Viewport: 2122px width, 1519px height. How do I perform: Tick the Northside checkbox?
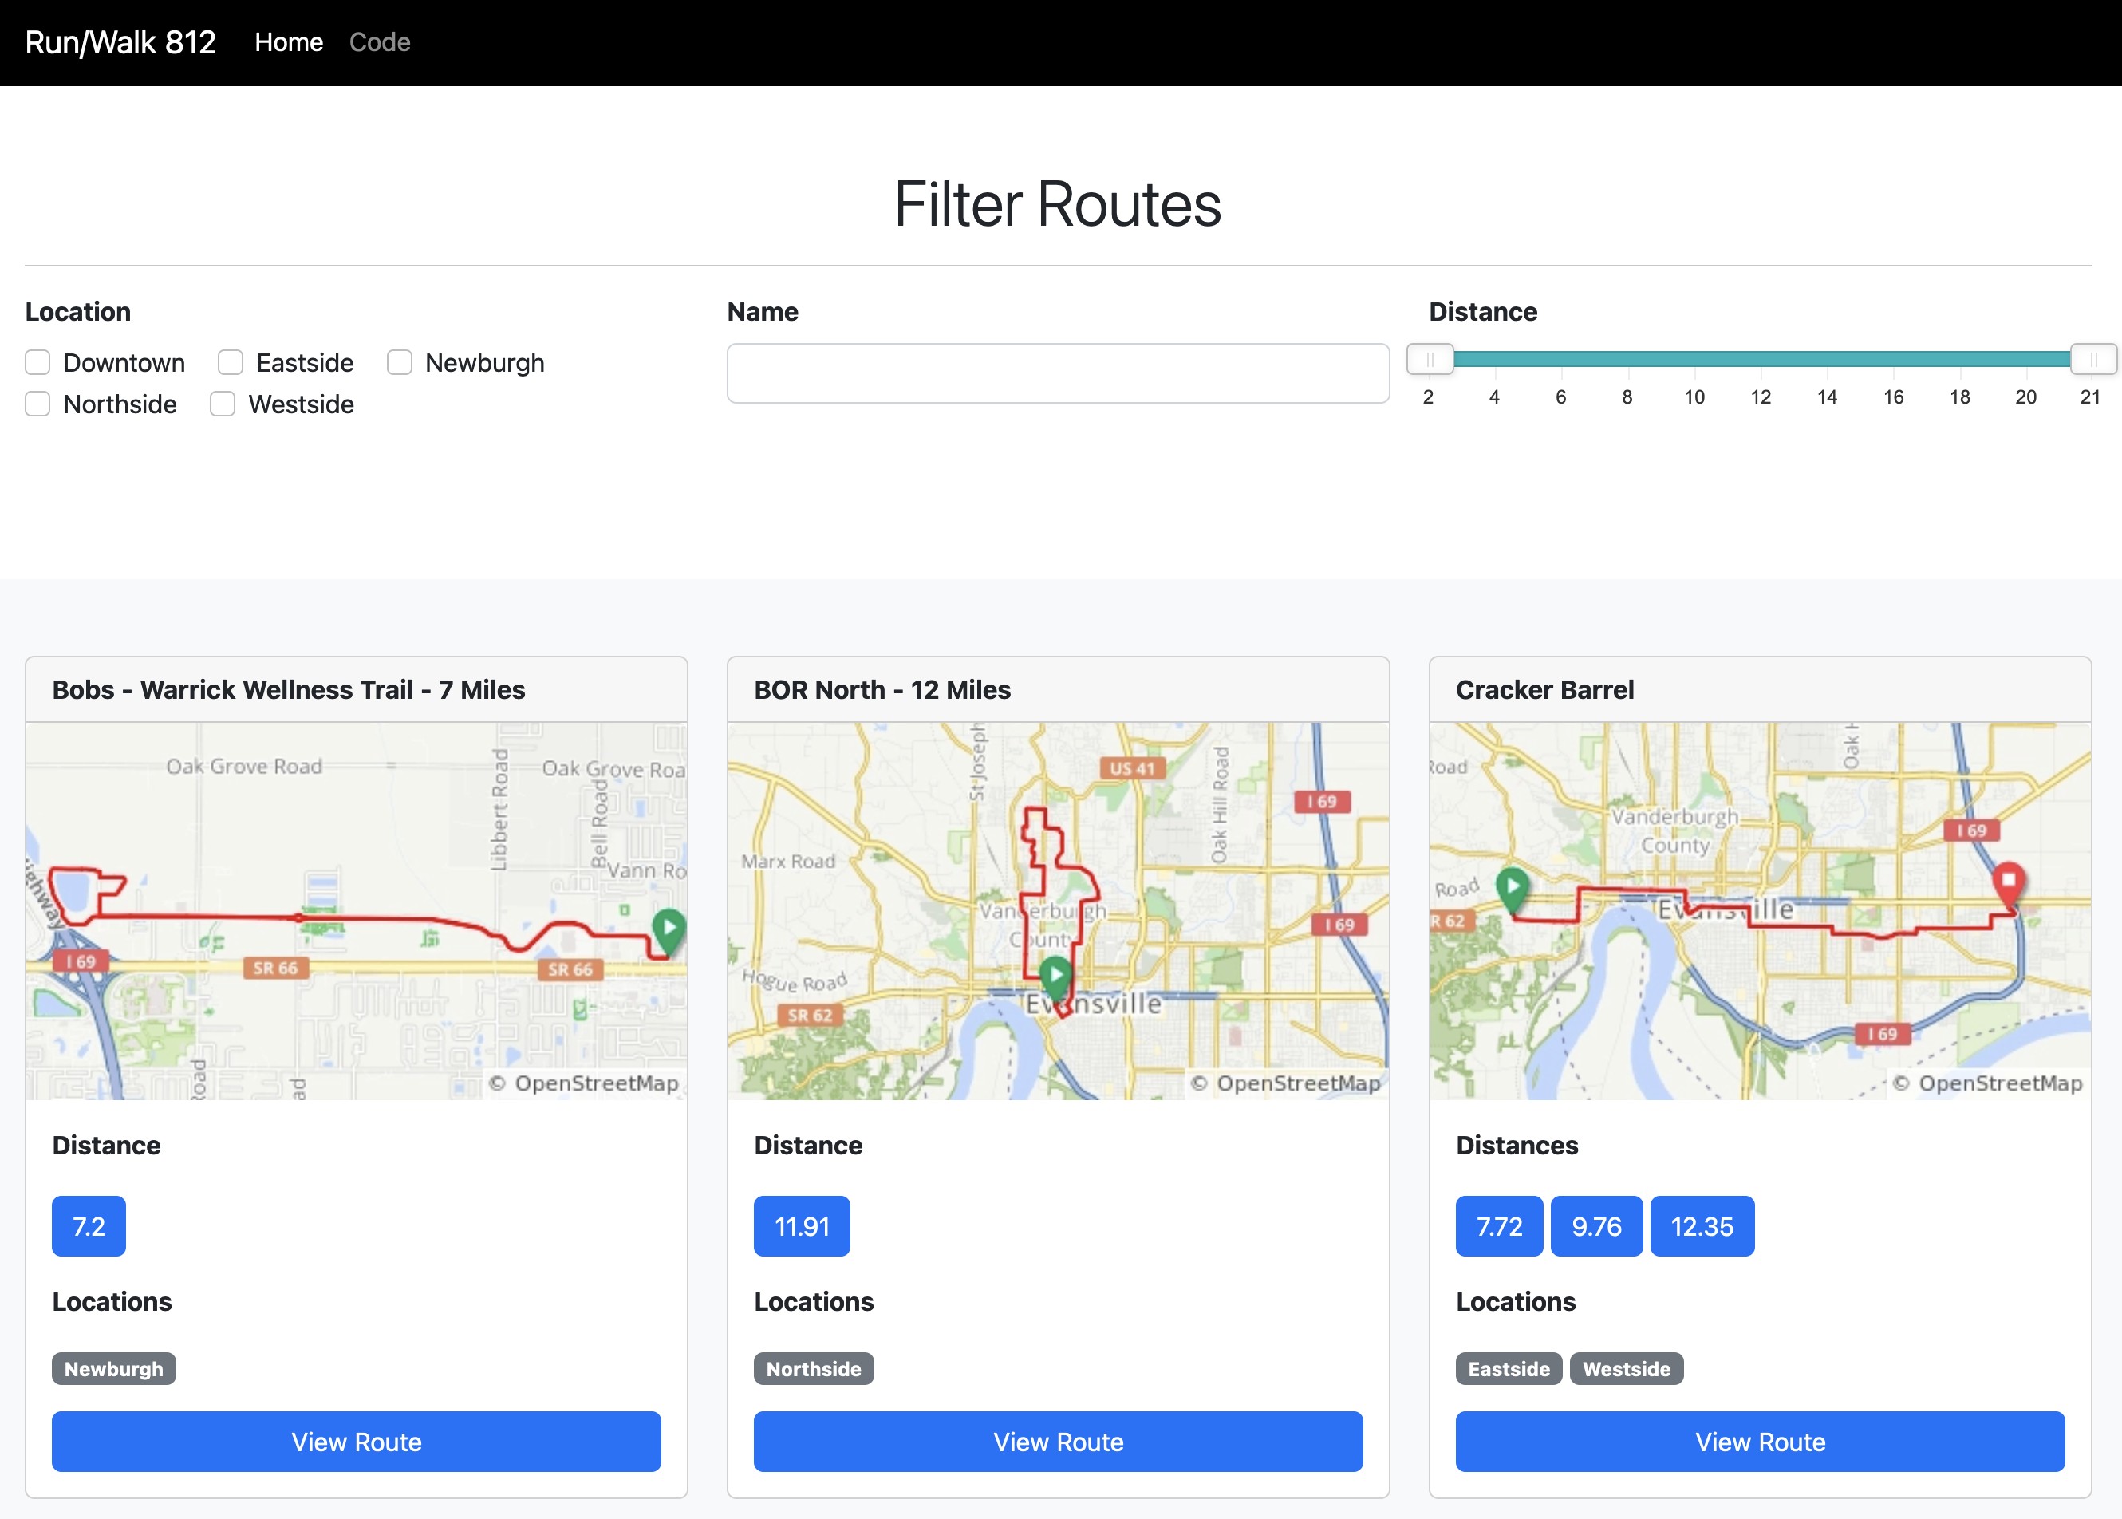pyautogui.click(x=37, y=404)
